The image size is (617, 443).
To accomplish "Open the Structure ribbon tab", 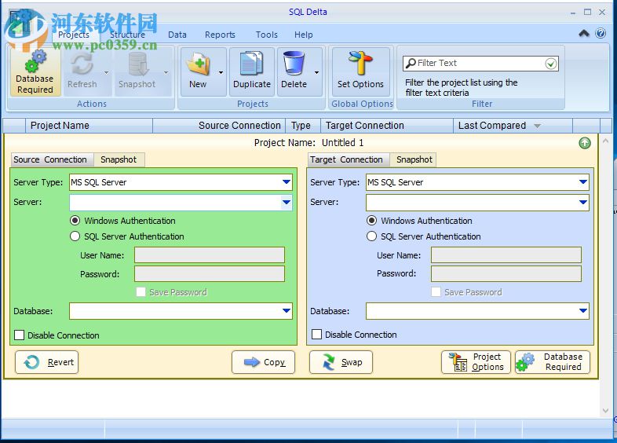I will pos(127,35).
